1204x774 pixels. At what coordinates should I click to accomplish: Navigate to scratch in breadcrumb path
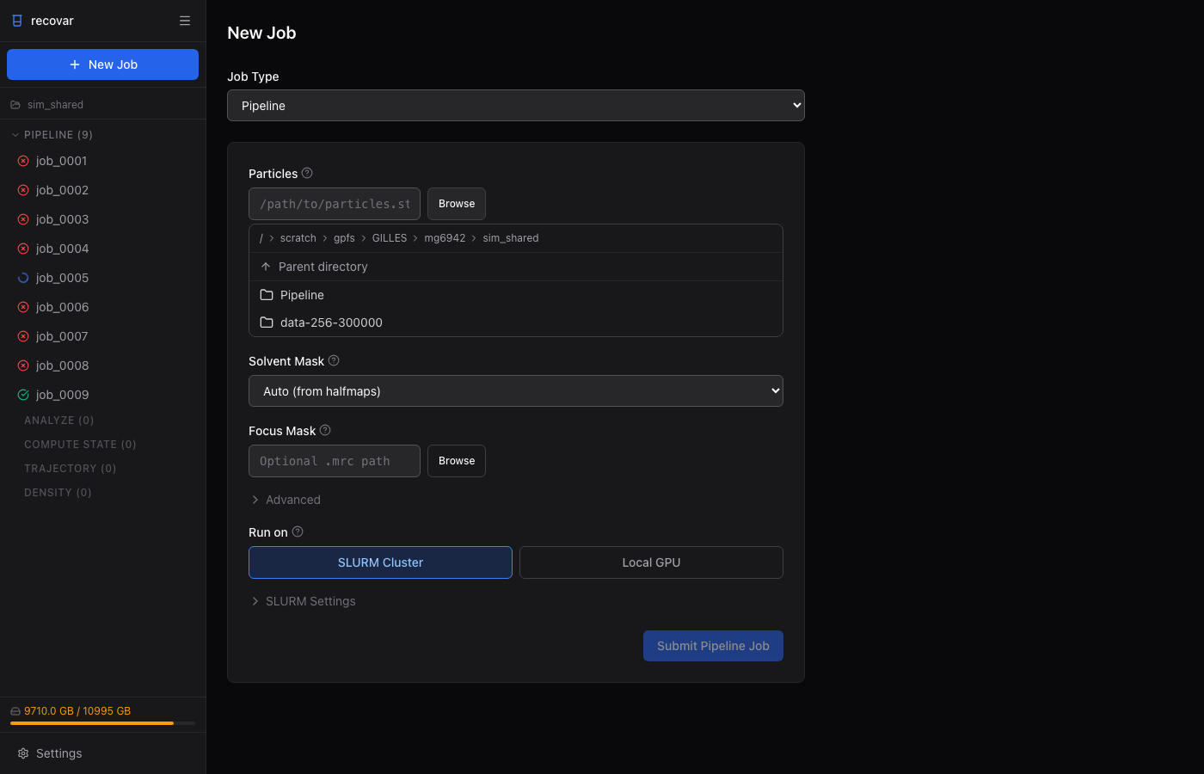(x=298, y=238)
